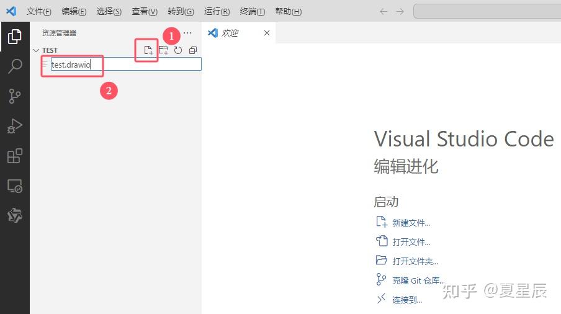This screenshot has height=314, width=561.
Task: Open the 运行(R) menu
Action: click(217, 11)
